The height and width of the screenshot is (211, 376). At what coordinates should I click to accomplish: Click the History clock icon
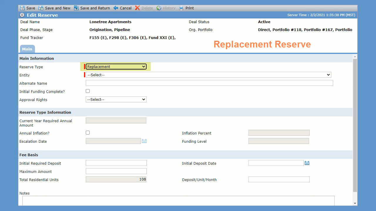coord(159,8)
